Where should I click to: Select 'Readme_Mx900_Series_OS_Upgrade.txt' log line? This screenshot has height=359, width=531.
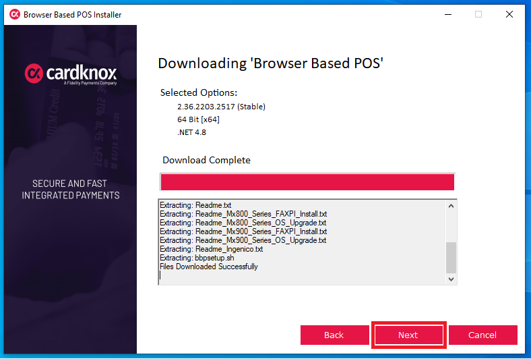243,240
